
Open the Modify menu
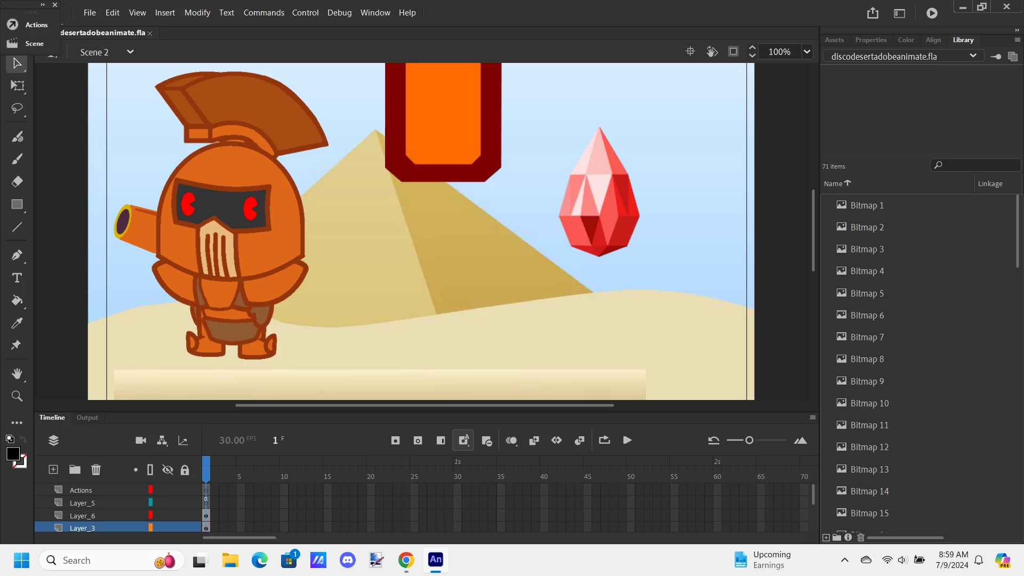pos(197,12)
